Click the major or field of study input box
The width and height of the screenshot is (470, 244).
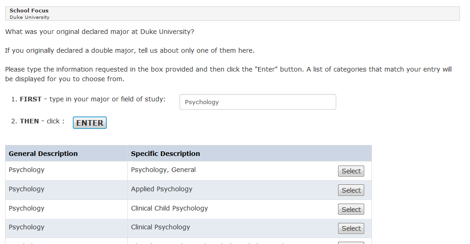click(257, 102)
